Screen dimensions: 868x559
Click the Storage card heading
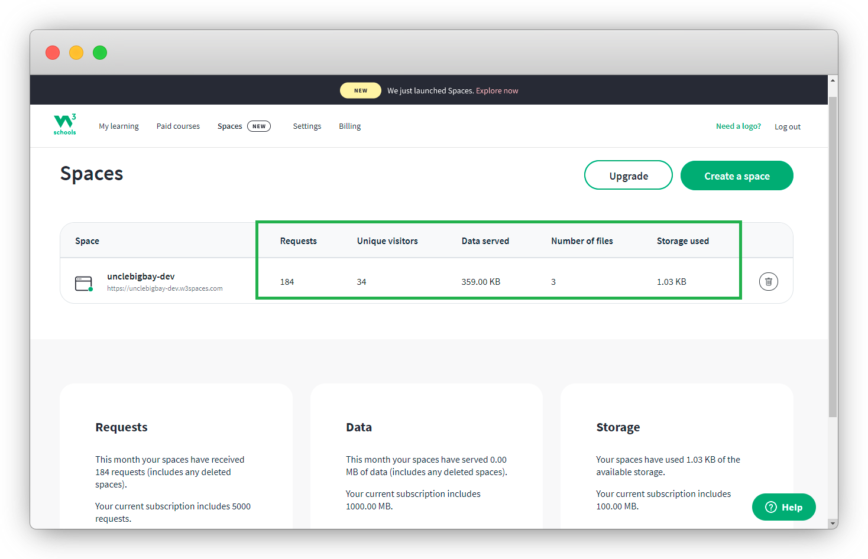point(618,427)
